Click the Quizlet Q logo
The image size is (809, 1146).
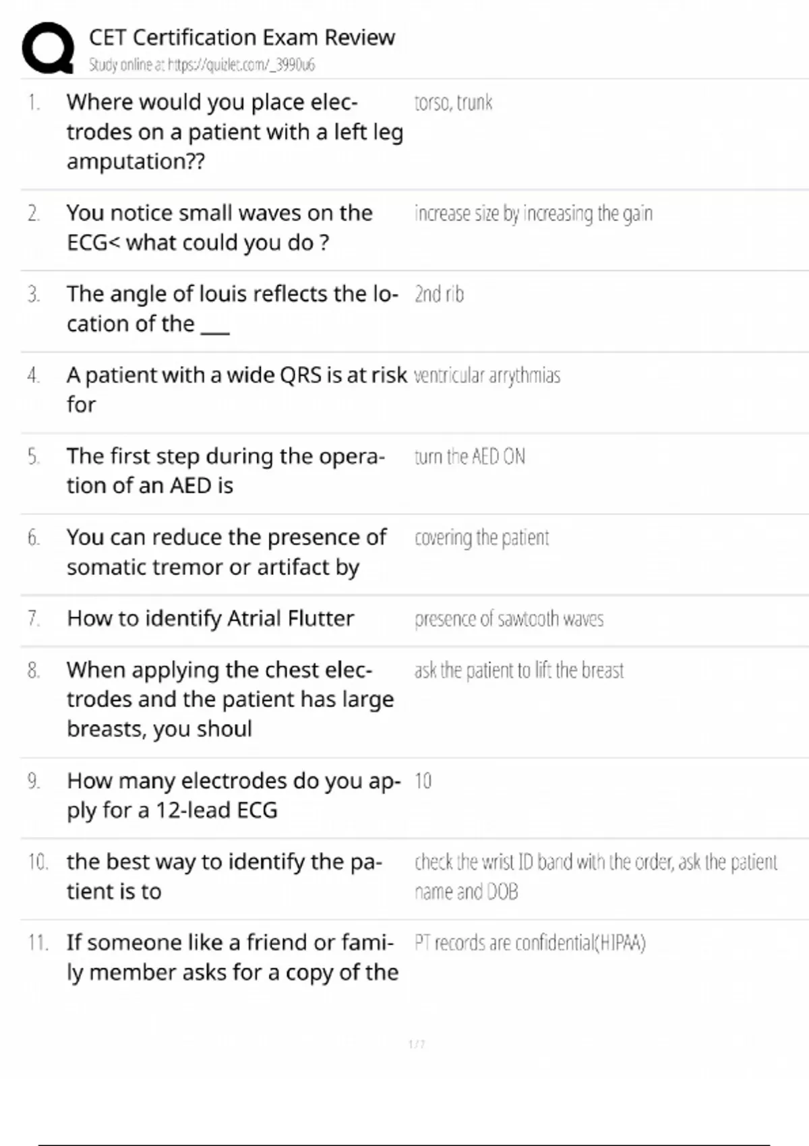pyautogui.click(x=48, y=48)
